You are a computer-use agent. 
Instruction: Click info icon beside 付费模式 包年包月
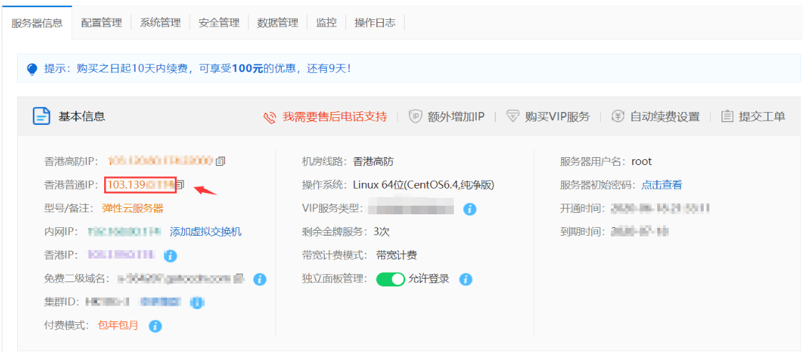pyautogui.click(x=155, y=326)
